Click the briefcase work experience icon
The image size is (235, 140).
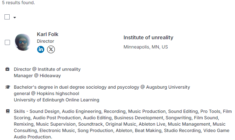point(7,69)
